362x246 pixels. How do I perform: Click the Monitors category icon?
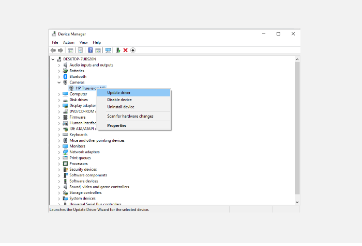pos(65,146)
